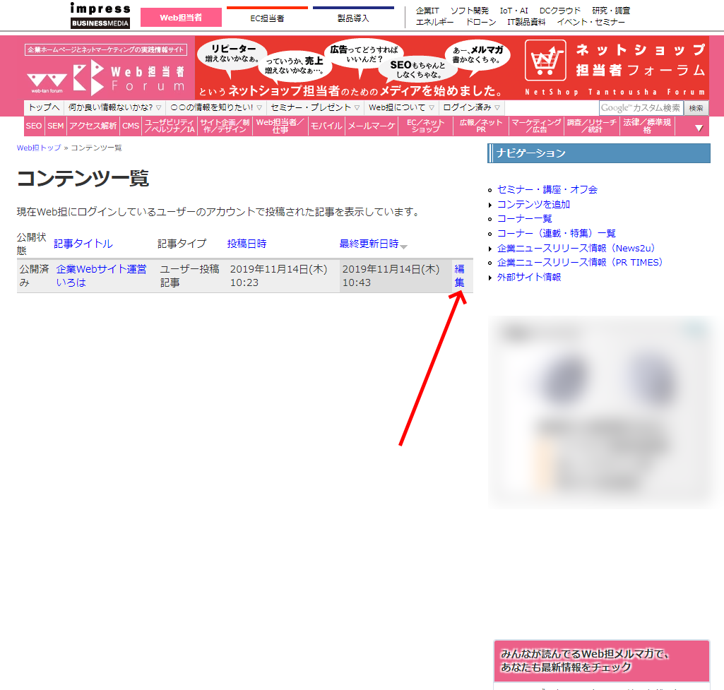Open DCクラウド top link
The image size is (724, 690).
click(x=559, y=11)
